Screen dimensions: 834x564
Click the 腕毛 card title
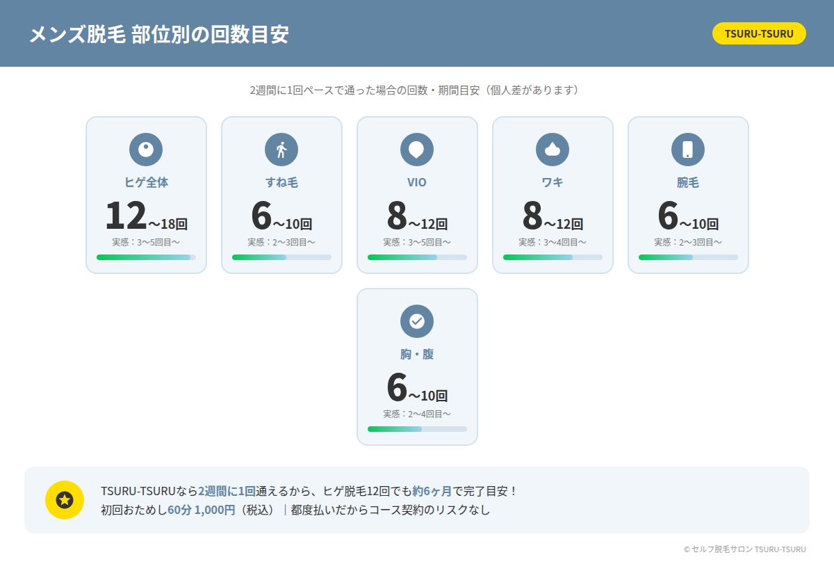pyautogui.click(x=688, y=183)
